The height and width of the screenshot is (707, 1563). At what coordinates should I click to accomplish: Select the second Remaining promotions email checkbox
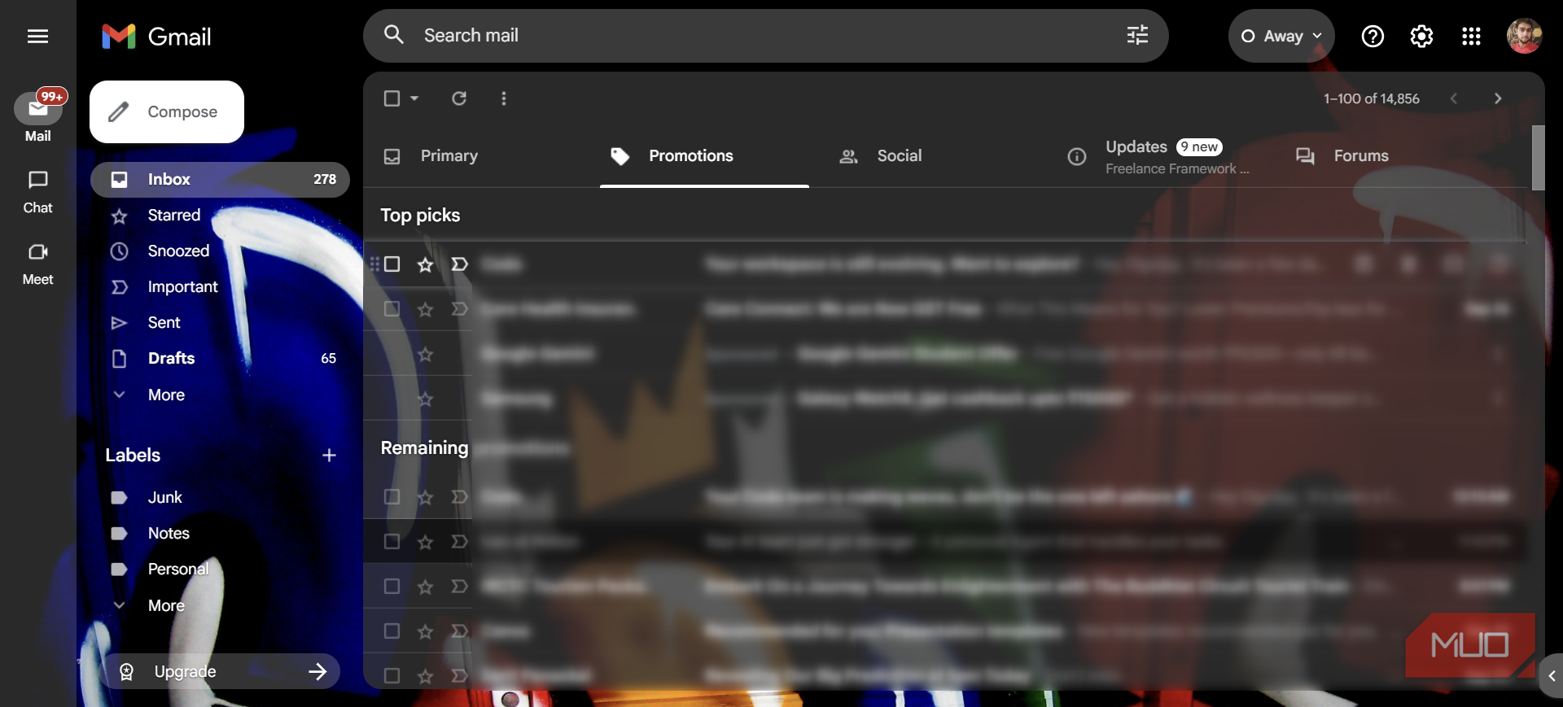(x=392, y=542)
